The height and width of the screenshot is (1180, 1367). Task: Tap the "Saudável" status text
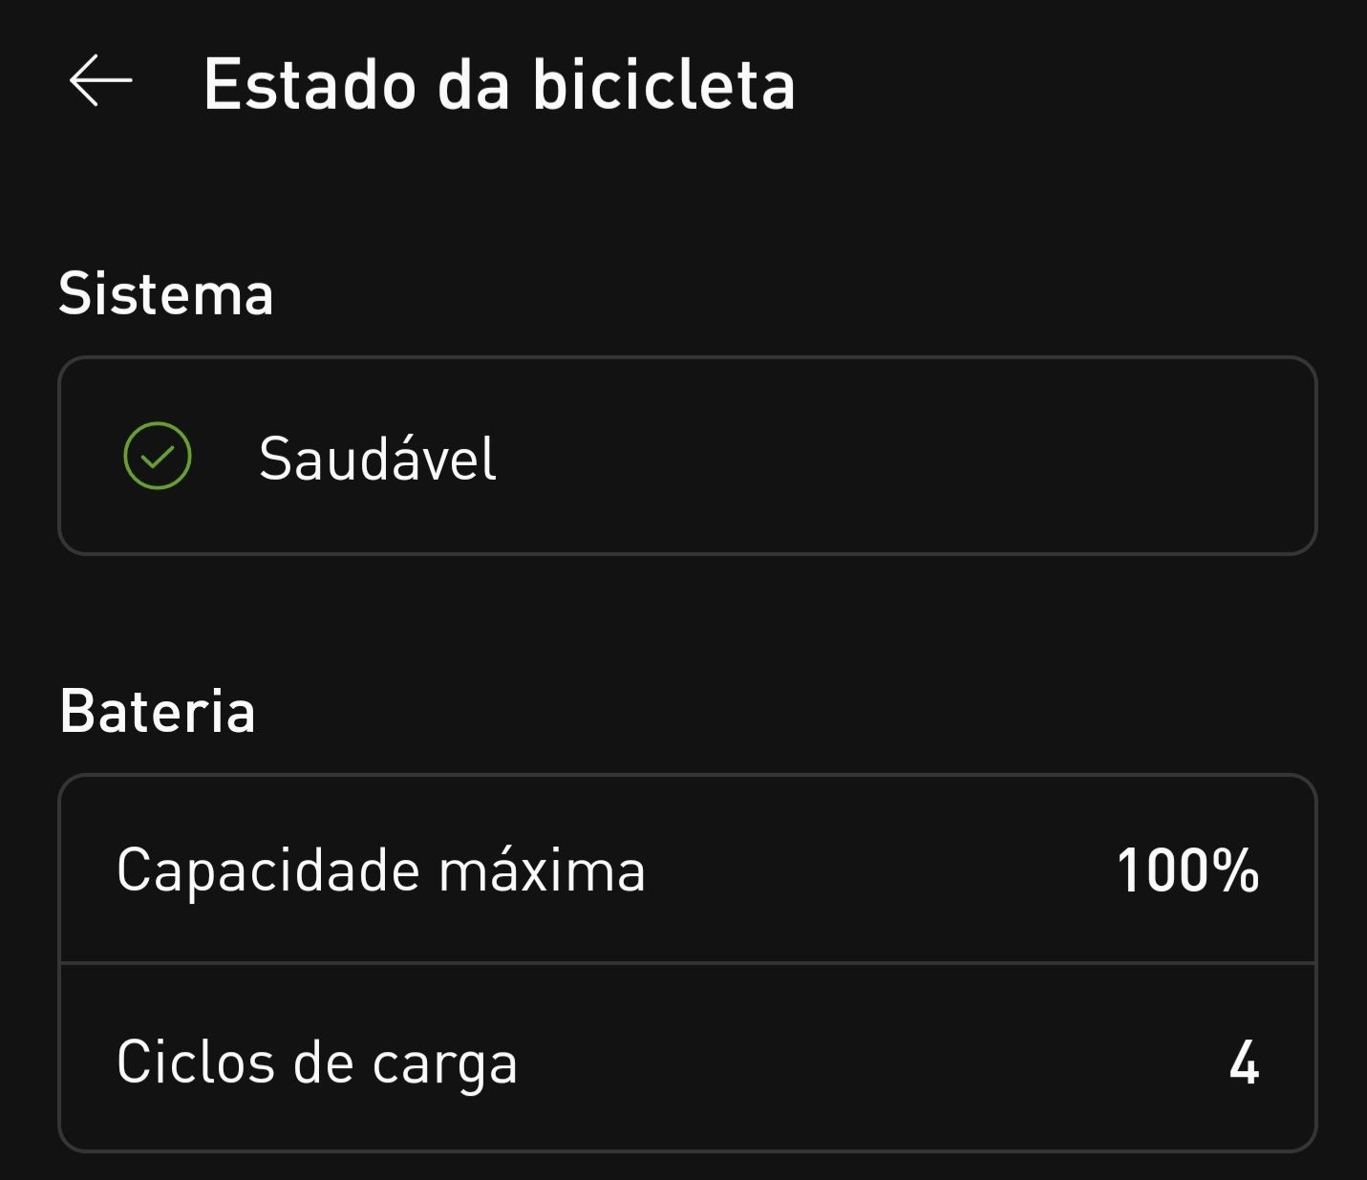click(x=377, y=459)
